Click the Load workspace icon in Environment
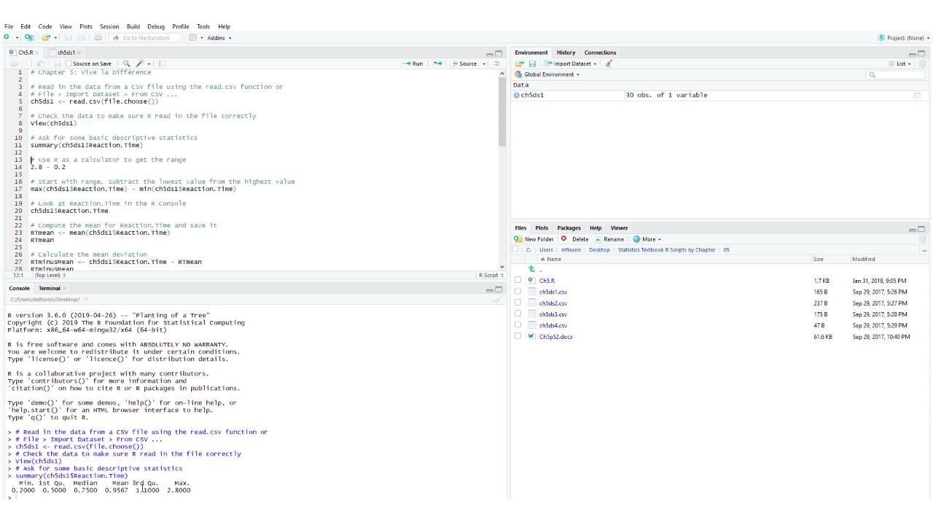933x525 pixels. [x=520, y=63]
